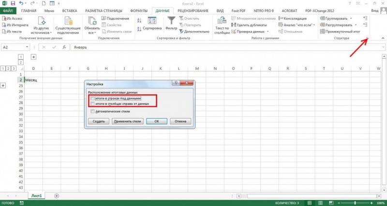Image resolution: width=387 pixels, height=206 pixels.
Task: Open the РАЗМЕТКА СТРАНИЦЫ tab
Action: 104,11
